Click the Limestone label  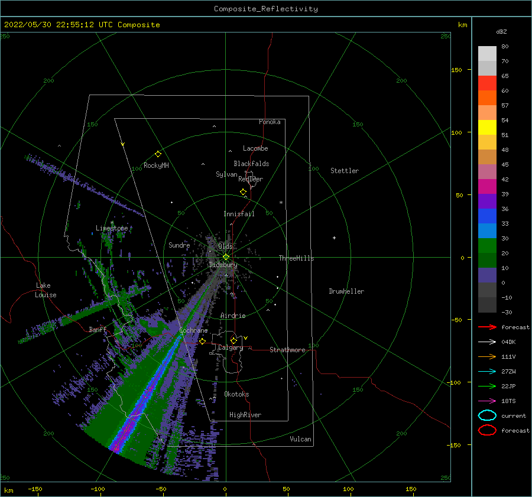112,228
